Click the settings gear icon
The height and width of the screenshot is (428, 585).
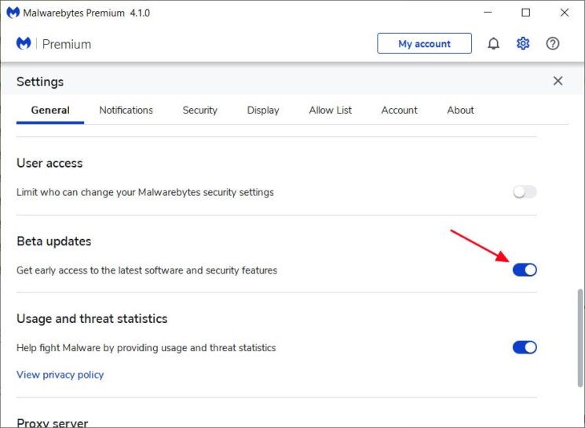pyautogui.click(x=523, y=44)
